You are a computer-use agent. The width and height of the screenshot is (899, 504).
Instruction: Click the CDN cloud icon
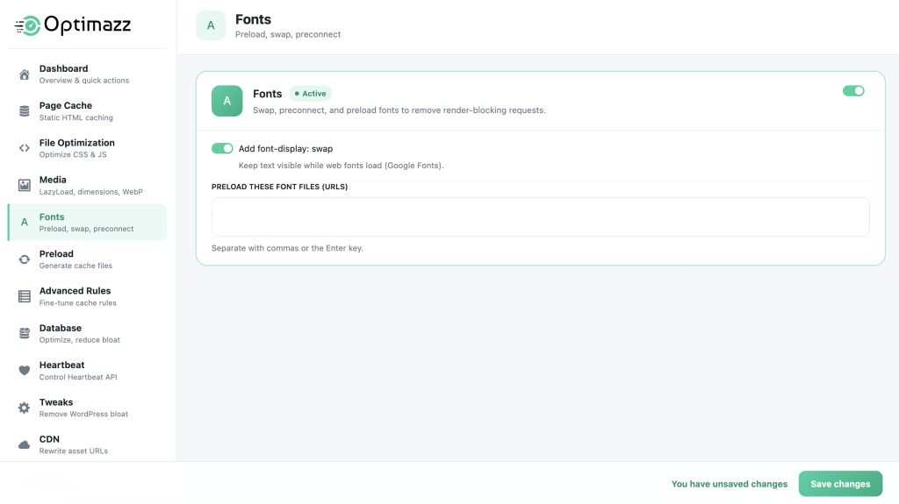pyautogui.click(x=24, y=445)
